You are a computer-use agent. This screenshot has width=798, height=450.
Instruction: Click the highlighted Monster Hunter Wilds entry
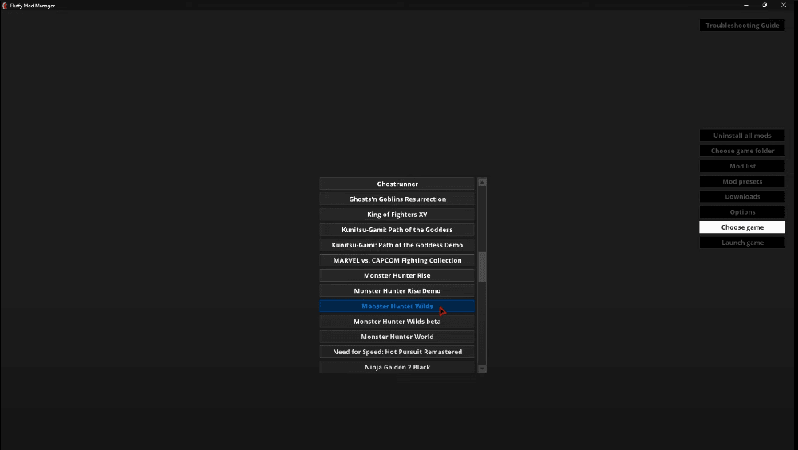397,306
